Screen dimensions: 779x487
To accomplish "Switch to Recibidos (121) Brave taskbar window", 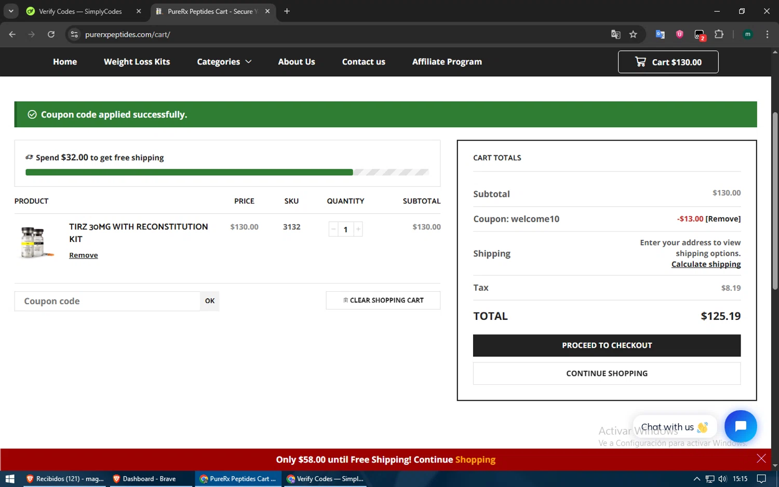I will (x=64, y=479).
